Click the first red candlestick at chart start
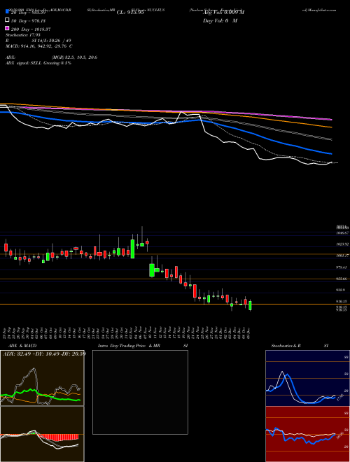Viewport: 350px width, 462px height. coord(6,247)
